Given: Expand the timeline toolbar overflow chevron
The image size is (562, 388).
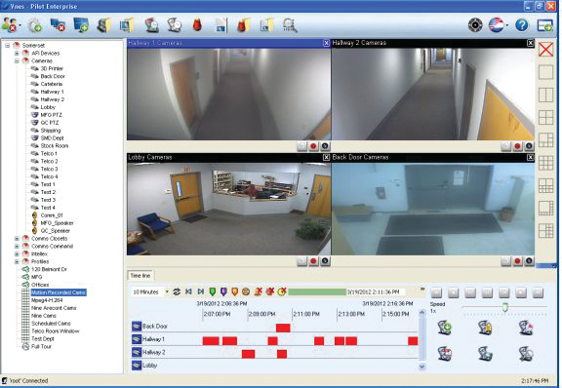Looking at the screenshot, I should [422, 290].
